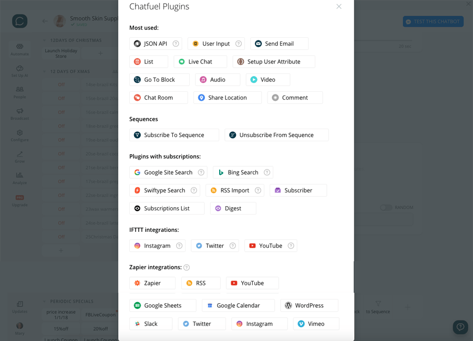The image size is (473, 341).
Task: Open Set Up AI sidebar section
Action: 19,71
